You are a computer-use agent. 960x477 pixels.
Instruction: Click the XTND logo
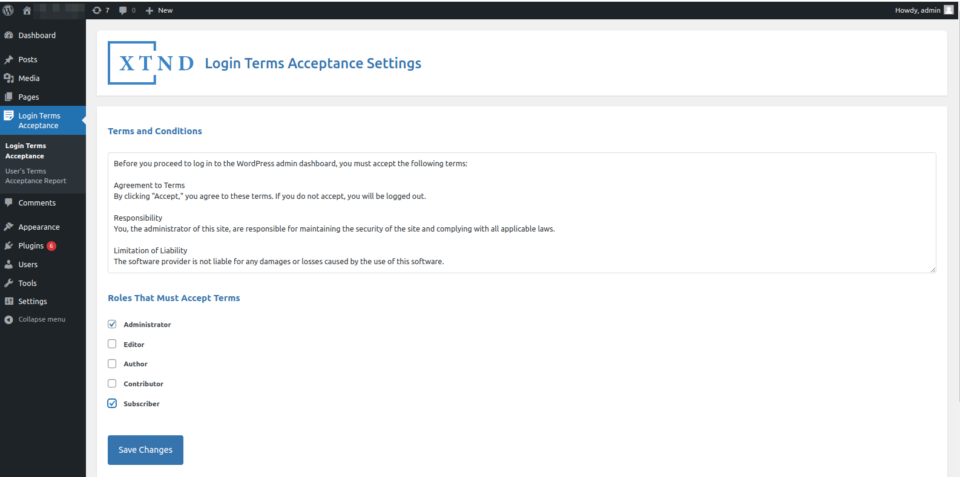click(151, 63)
